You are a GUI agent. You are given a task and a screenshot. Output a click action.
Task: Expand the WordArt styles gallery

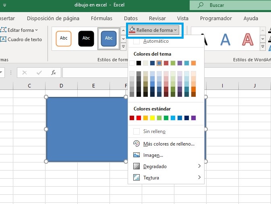coord(263,46)
